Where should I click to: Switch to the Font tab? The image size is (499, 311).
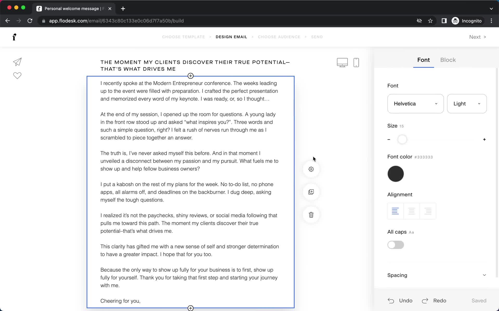click(424, 60)
